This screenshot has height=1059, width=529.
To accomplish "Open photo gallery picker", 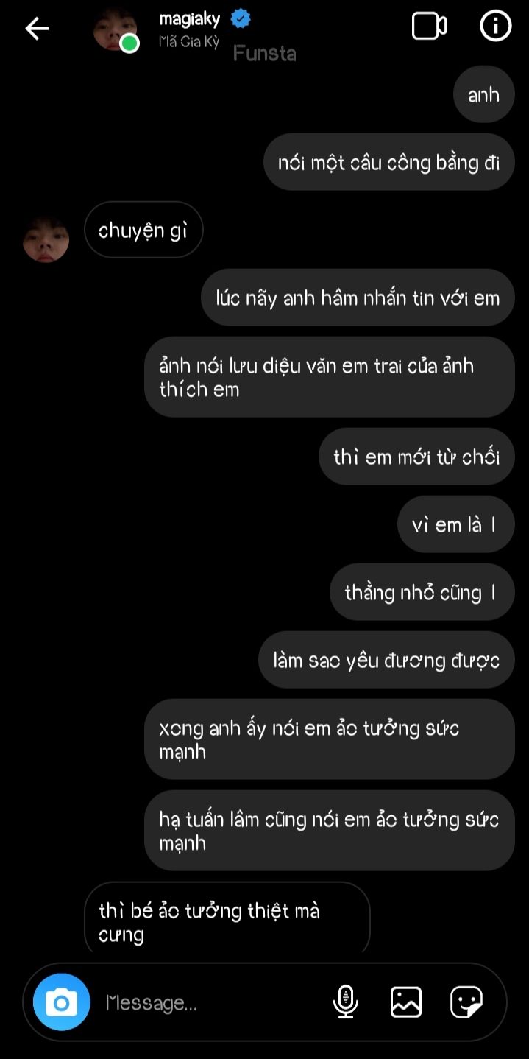I will pyautogui.click(x=406, y=1002).
